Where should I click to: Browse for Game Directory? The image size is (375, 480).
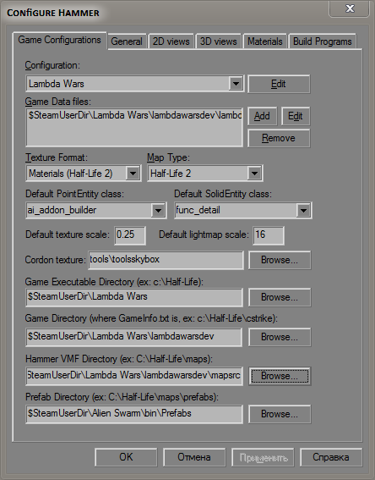pos(280,337)
